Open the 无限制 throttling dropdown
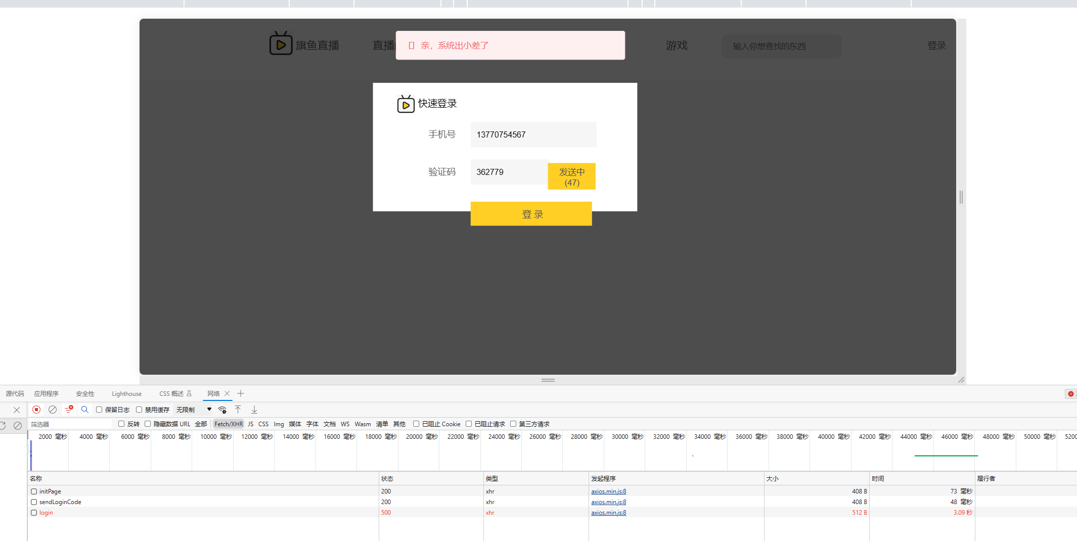The width and height of the screenshot is (1077, 541). pos(194,410)
